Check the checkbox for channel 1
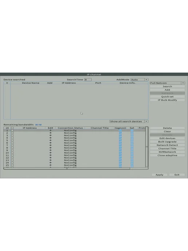The height and width of the screenshot is (251, 188). coord(12,131)
